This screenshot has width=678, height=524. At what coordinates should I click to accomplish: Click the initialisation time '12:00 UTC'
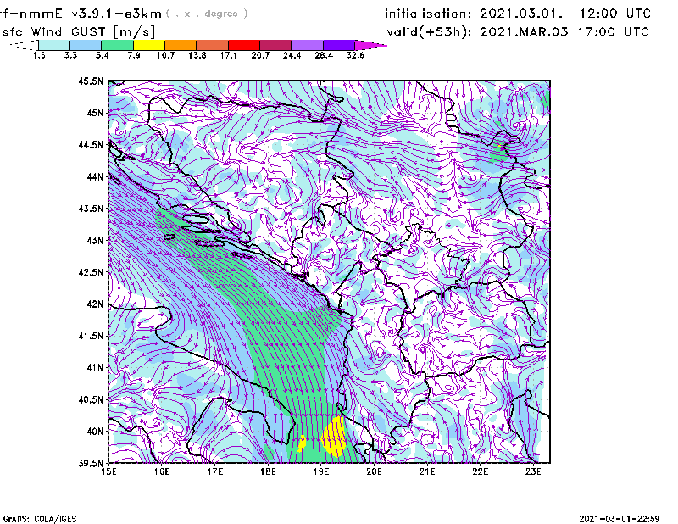pyautogui.click(x=615, y=14)
